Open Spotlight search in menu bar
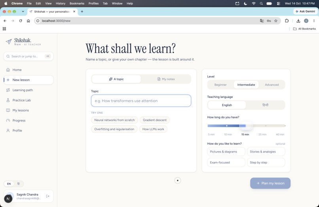 coord(261,4)
